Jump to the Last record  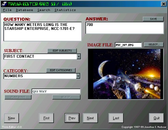[116, 118]
